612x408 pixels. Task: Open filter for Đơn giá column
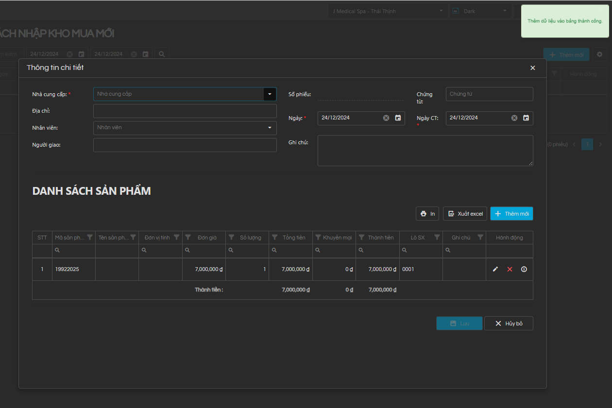188,238
